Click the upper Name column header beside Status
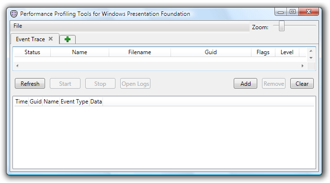Viewport: 330px width, 183px height. tap(80, 52)
